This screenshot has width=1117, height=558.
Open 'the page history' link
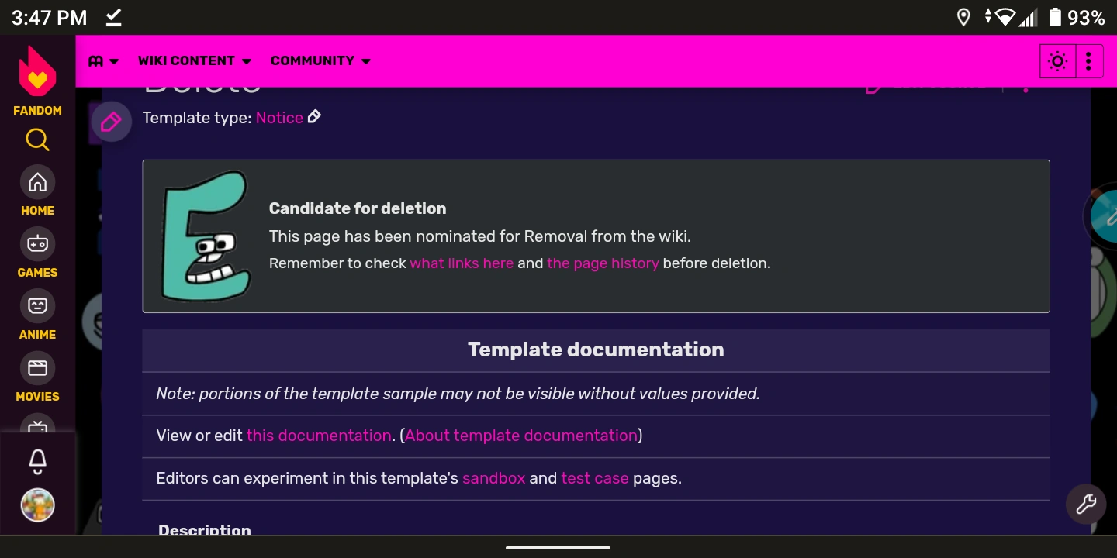(x=603, y=263)
